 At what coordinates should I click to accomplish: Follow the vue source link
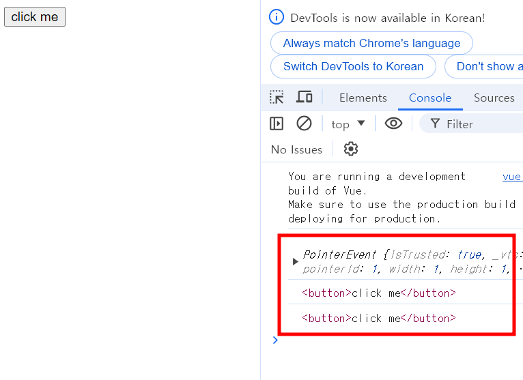[x=512, y=177]
